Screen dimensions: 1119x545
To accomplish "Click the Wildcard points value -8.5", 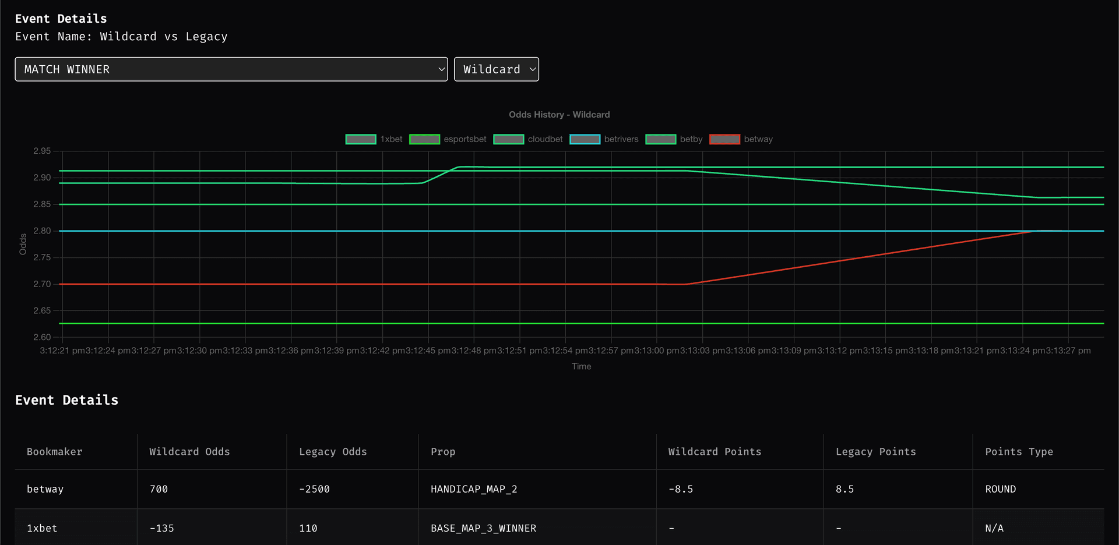I will [x=681, y=489].
